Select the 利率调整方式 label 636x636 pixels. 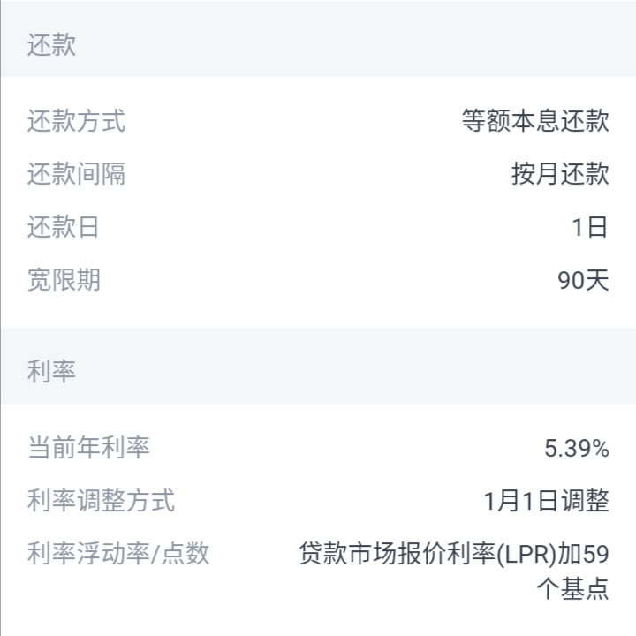[x=101, y=500]
